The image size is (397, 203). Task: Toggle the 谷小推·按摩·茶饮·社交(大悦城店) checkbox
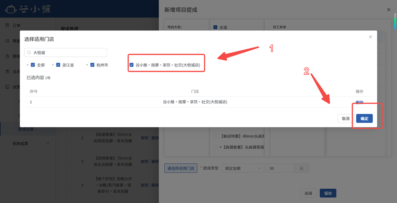(131, 65)
